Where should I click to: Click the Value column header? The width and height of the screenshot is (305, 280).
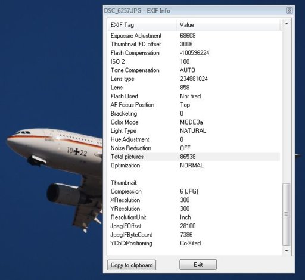click(x=229, y=25)
